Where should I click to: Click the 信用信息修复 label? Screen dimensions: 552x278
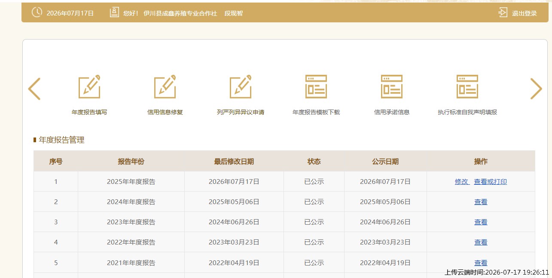[165, 112]
